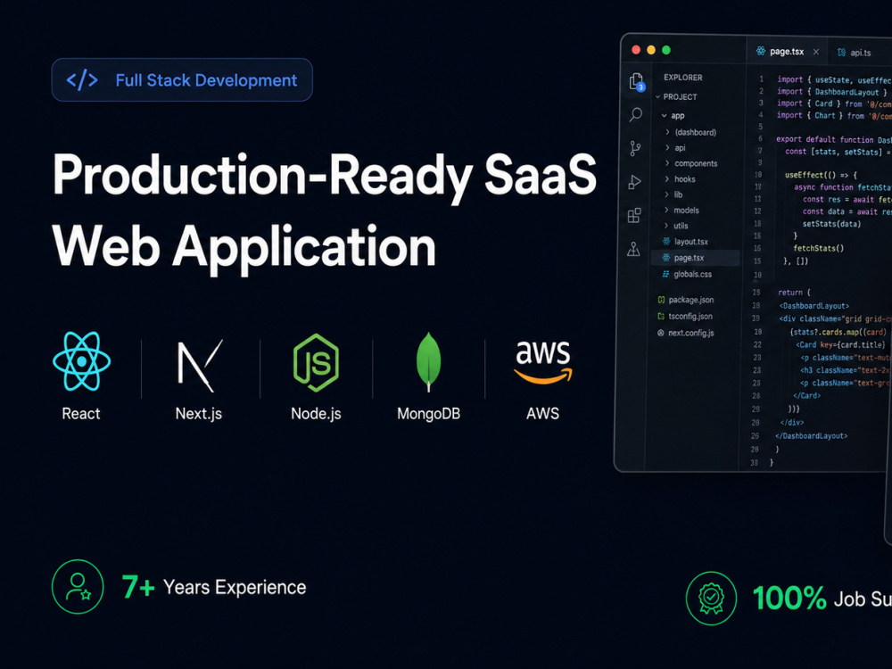
Task: Open the Explorer files icon in activity bar
Action: 637,82
